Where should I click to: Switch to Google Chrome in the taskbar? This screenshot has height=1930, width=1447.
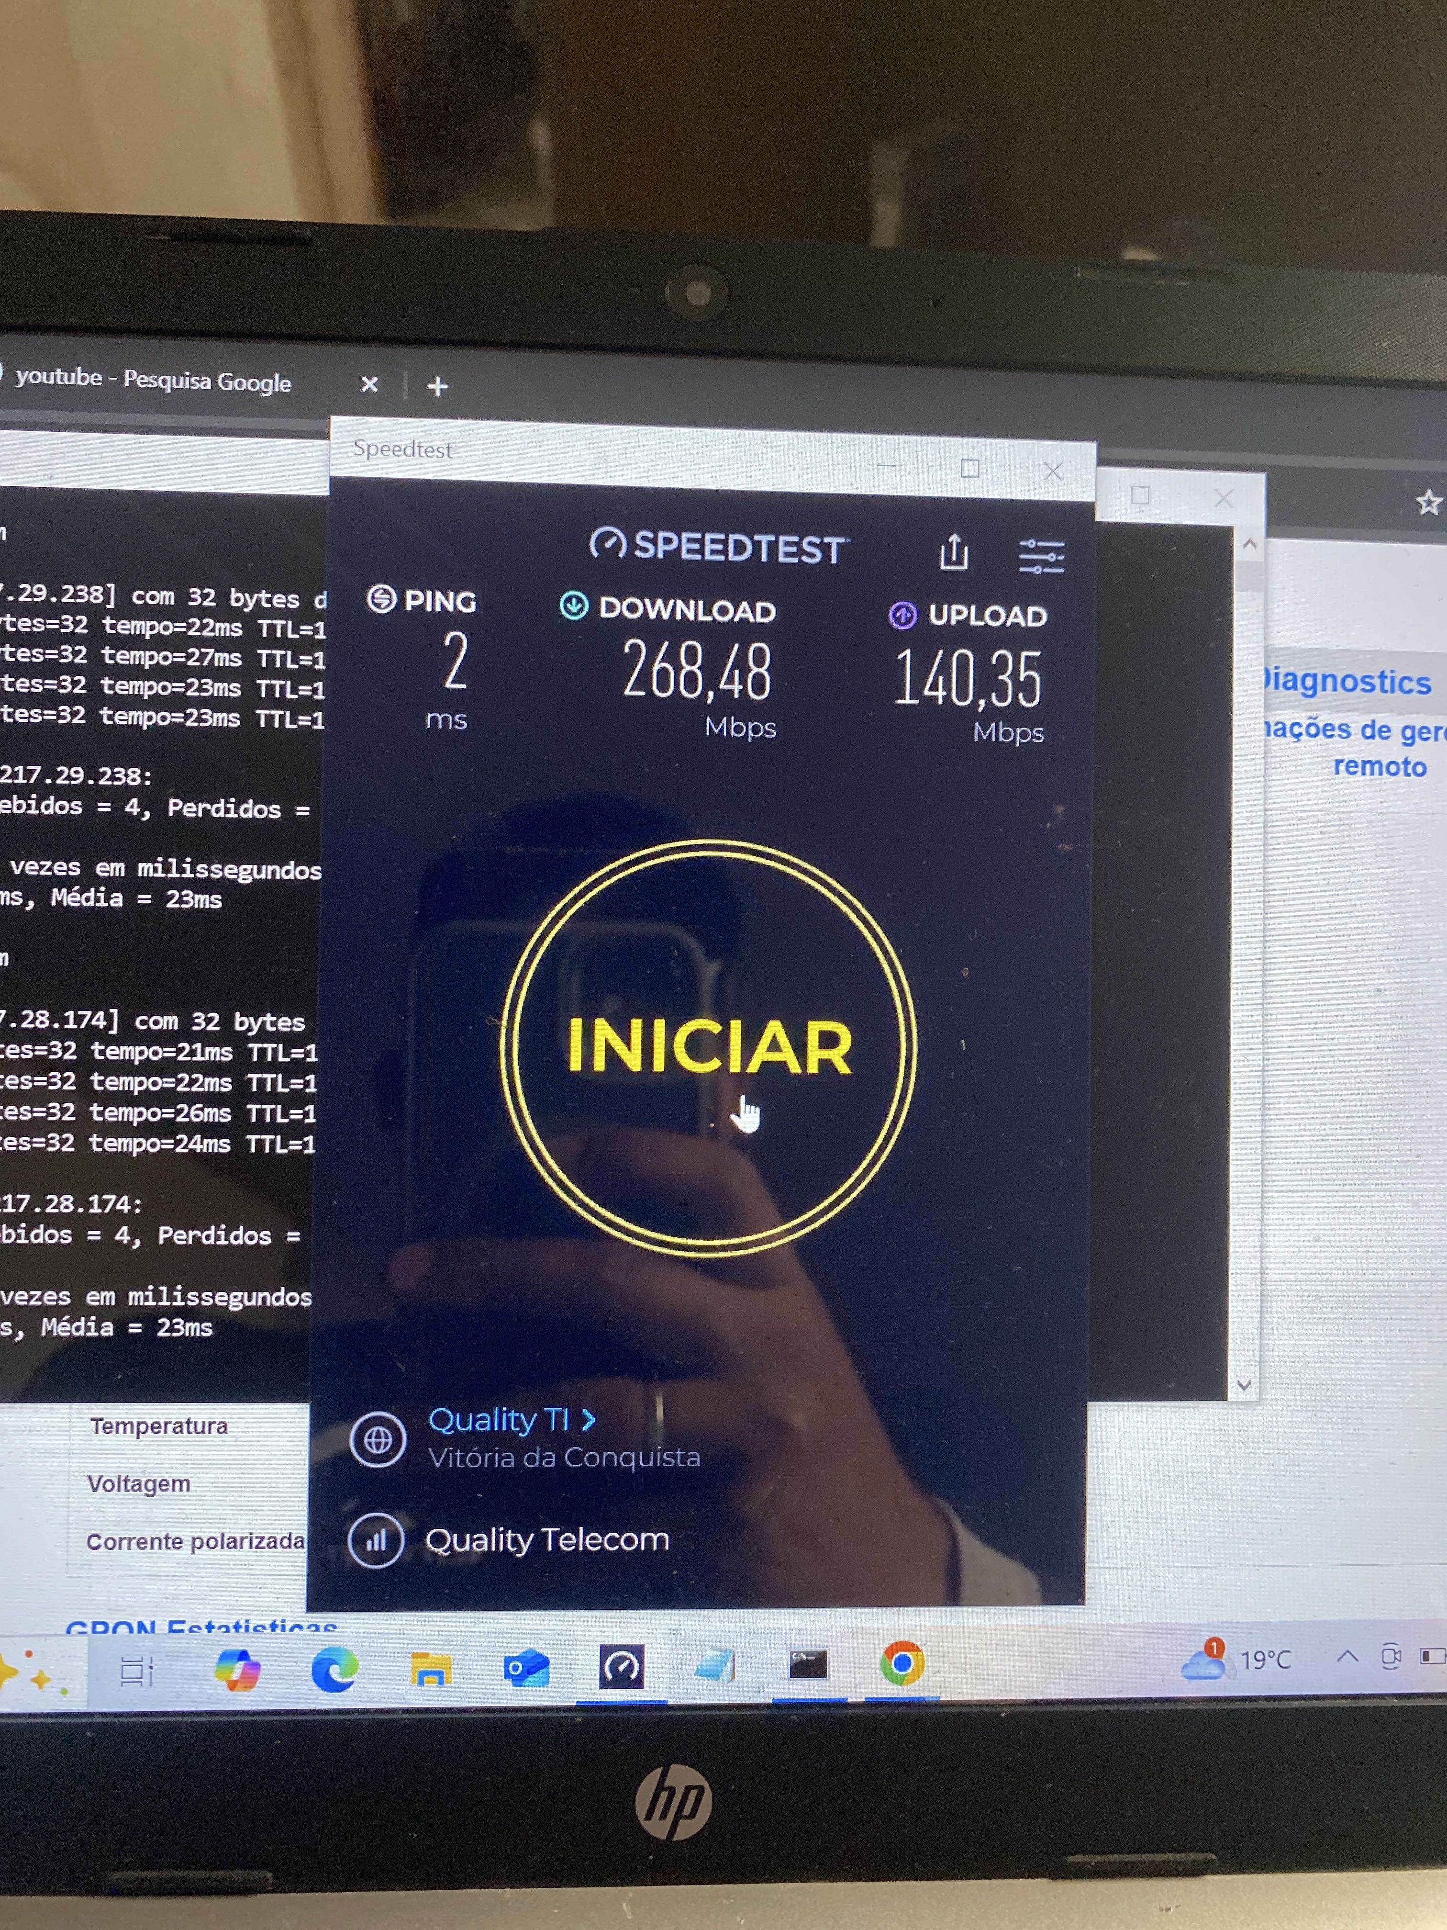[x=902, y=1664]
